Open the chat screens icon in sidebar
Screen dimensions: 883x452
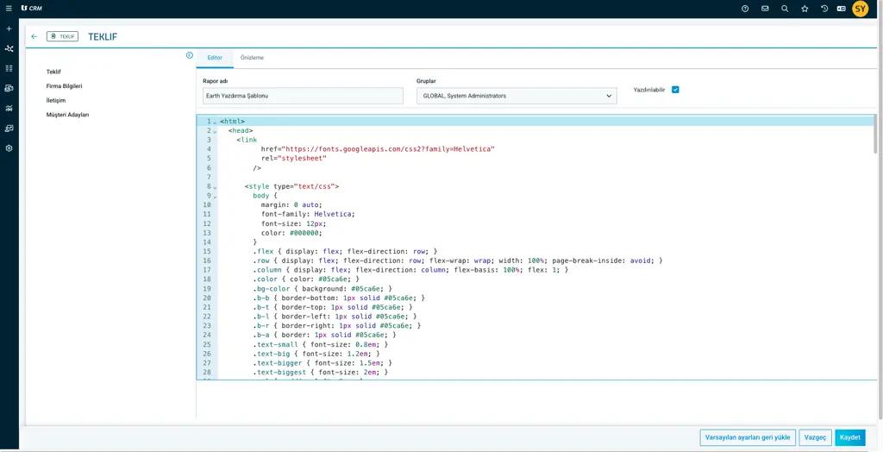click(x=9, y=129)
